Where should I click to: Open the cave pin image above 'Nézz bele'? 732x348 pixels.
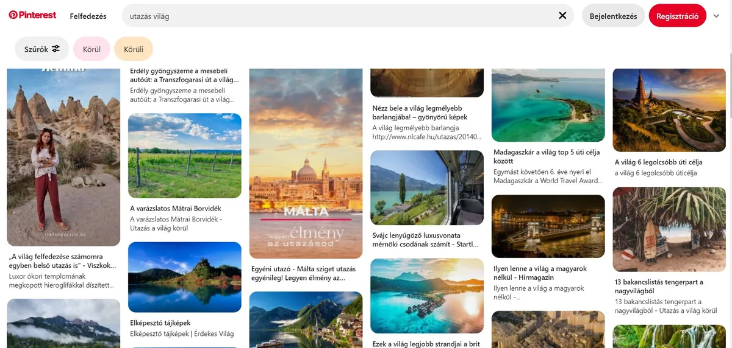pyautogui.click(x=427, y=82)
